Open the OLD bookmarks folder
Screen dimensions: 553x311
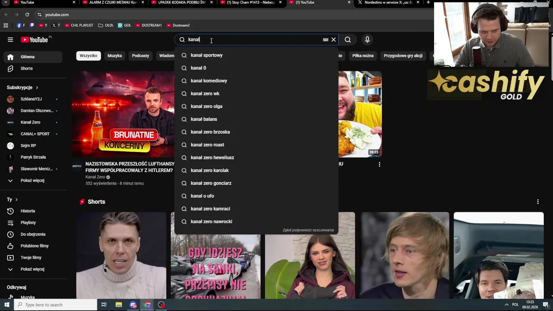coord(106,25)
